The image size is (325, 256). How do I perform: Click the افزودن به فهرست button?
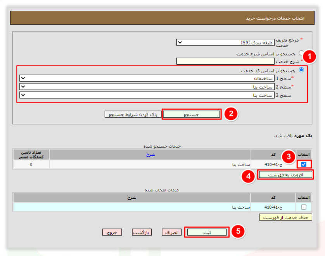point(285,175)
